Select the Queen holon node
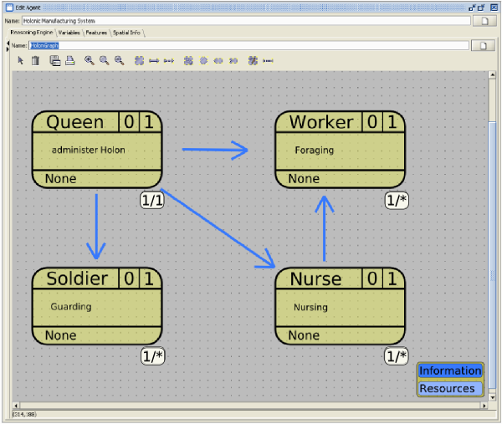Screen dimensions: 502x424 coord(96,151)
